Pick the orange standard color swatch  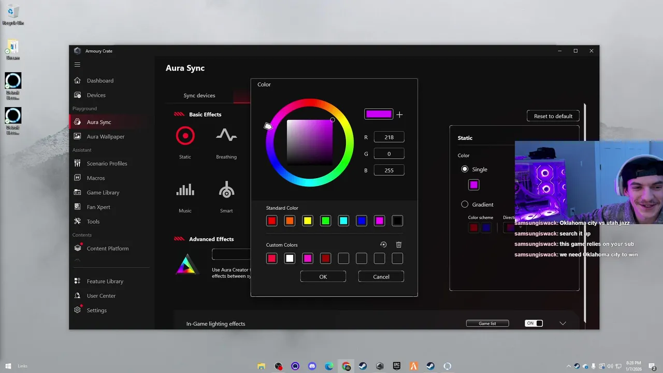click(290, 221)
